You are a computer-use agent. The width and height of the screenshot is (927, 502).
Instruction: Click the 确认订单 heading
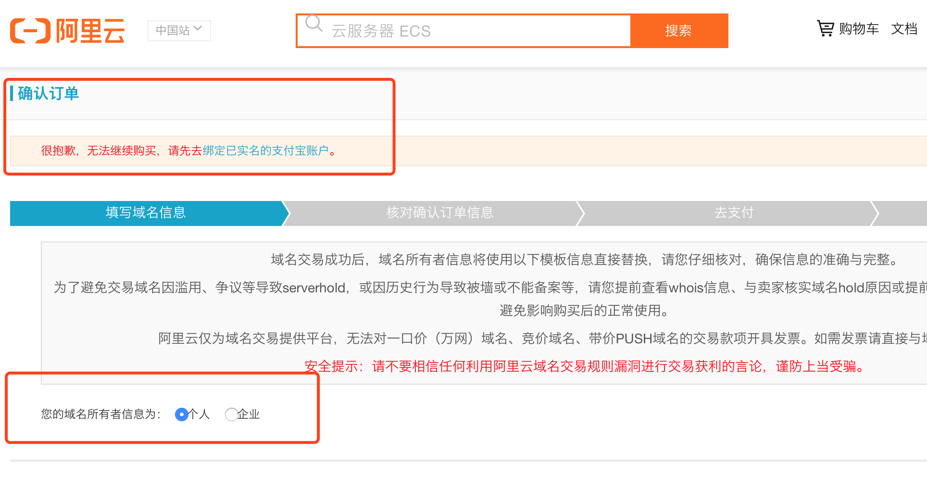point(47,93)
